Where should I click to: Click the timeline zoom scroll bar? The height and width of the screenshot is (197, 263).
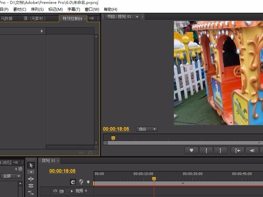pyautogui.click(x=178, y=184)
